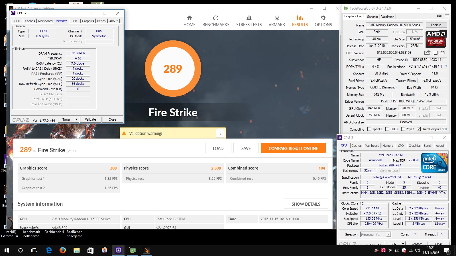Launch Microsoft Edge from the taskbar
The width and height of the screenshot is (456, 256).
pos(49,250)
